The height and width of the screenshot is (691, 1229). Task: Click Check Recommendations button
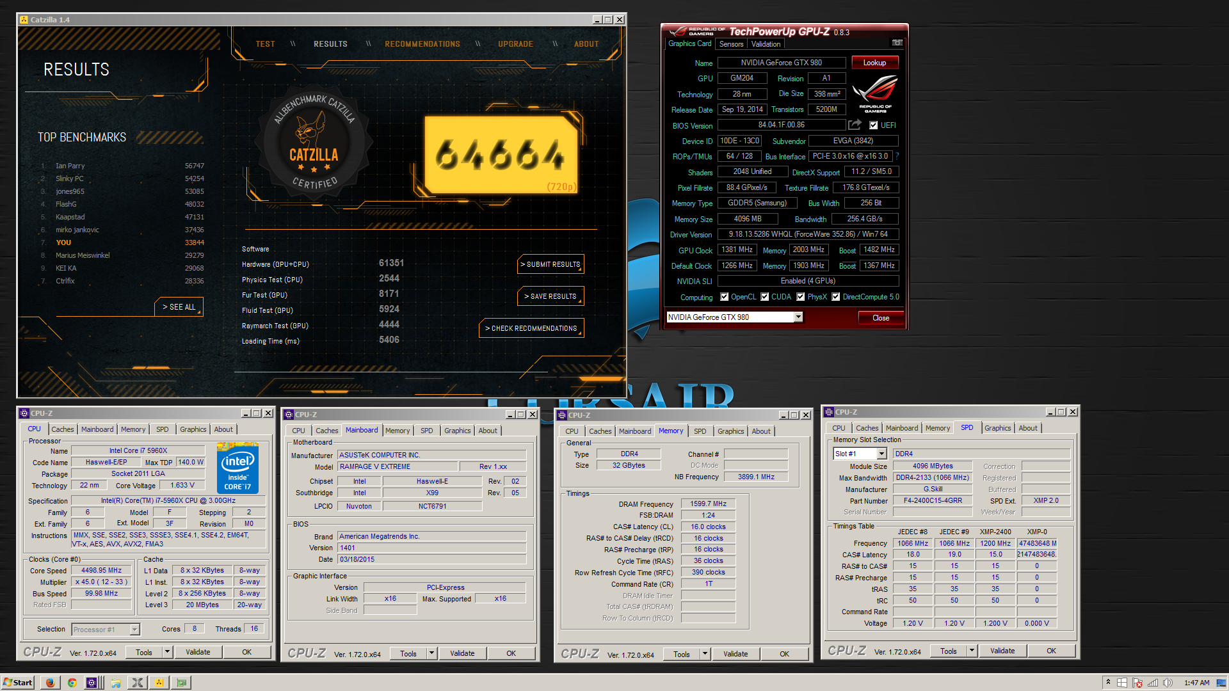531,328
